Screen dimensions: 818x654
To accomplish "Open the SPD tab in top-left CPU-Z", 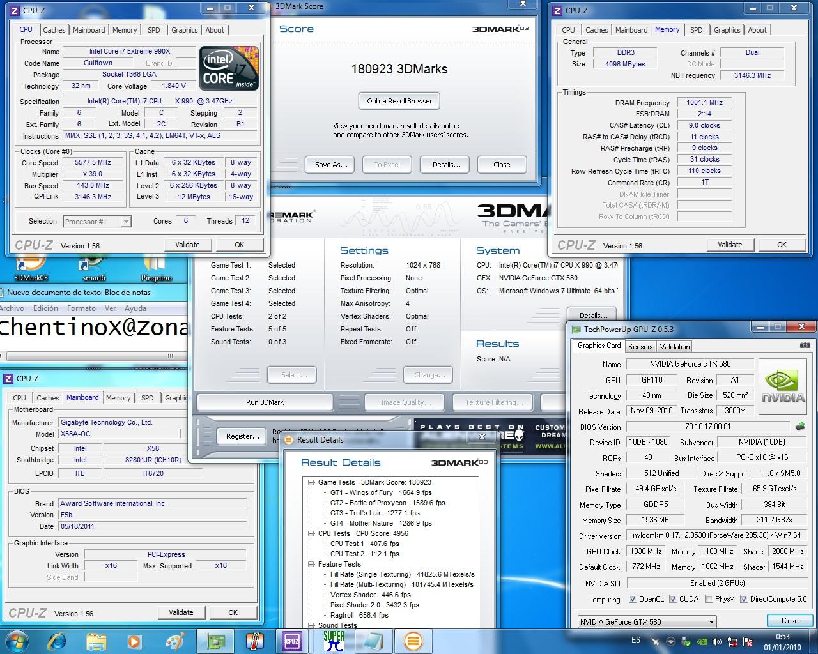I will click(x=154, y=30).
